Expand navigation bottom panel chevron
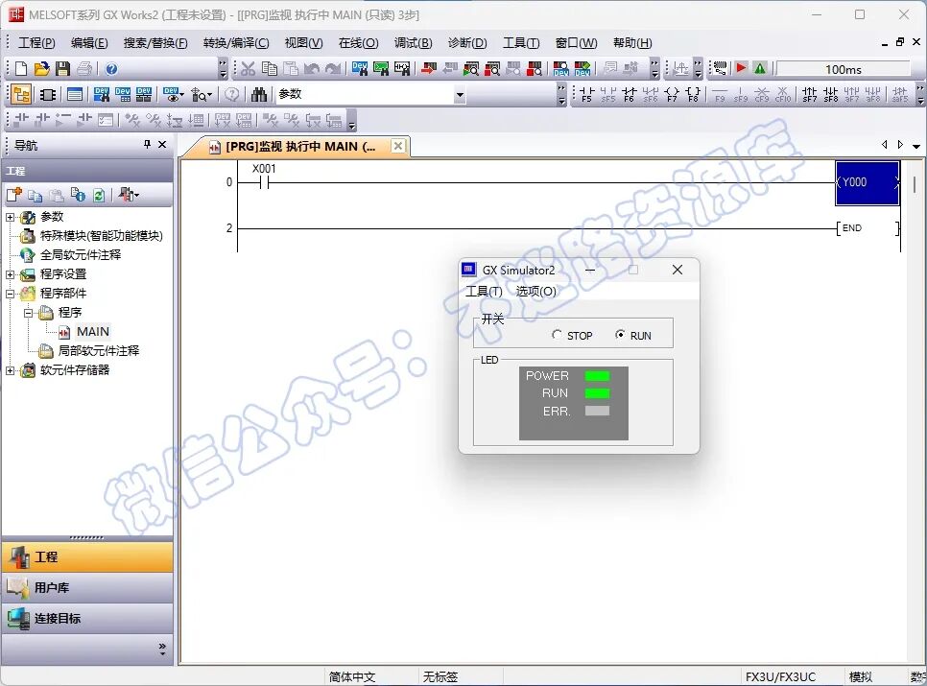The height and width of the screenshot is (686, 927). pos(162,649)
